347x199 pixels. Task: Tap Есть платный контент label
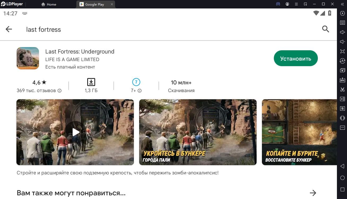70,67
